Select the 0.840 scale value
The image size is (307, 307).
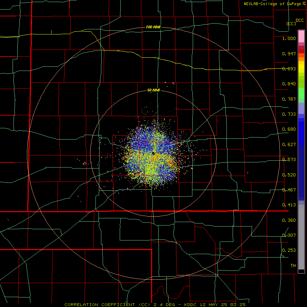[x=289, y=84]
